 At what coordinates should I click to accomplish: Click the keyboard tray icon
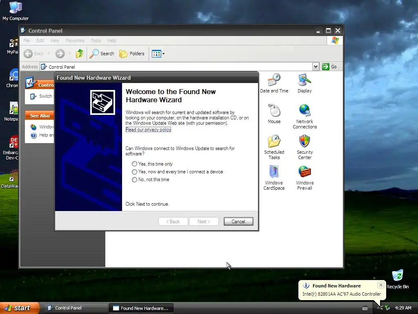click(x=365, y=308)
